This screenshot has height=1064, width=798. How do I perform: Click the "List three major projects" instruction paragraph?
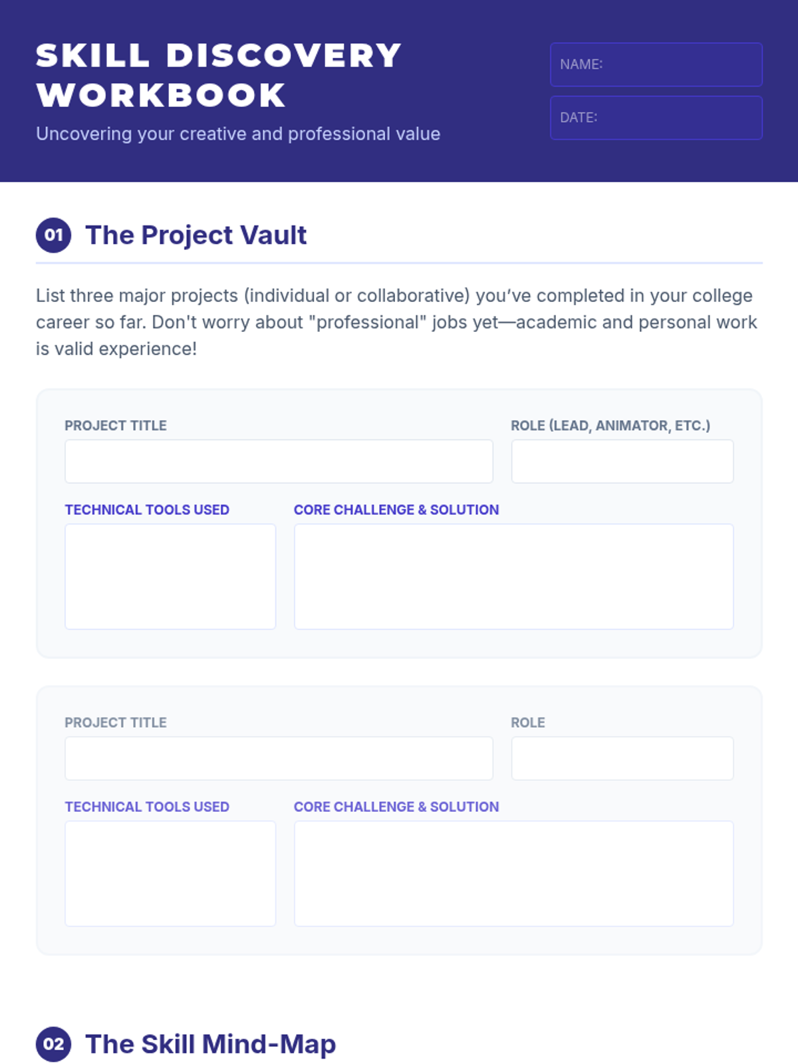(x=396, y=322)
